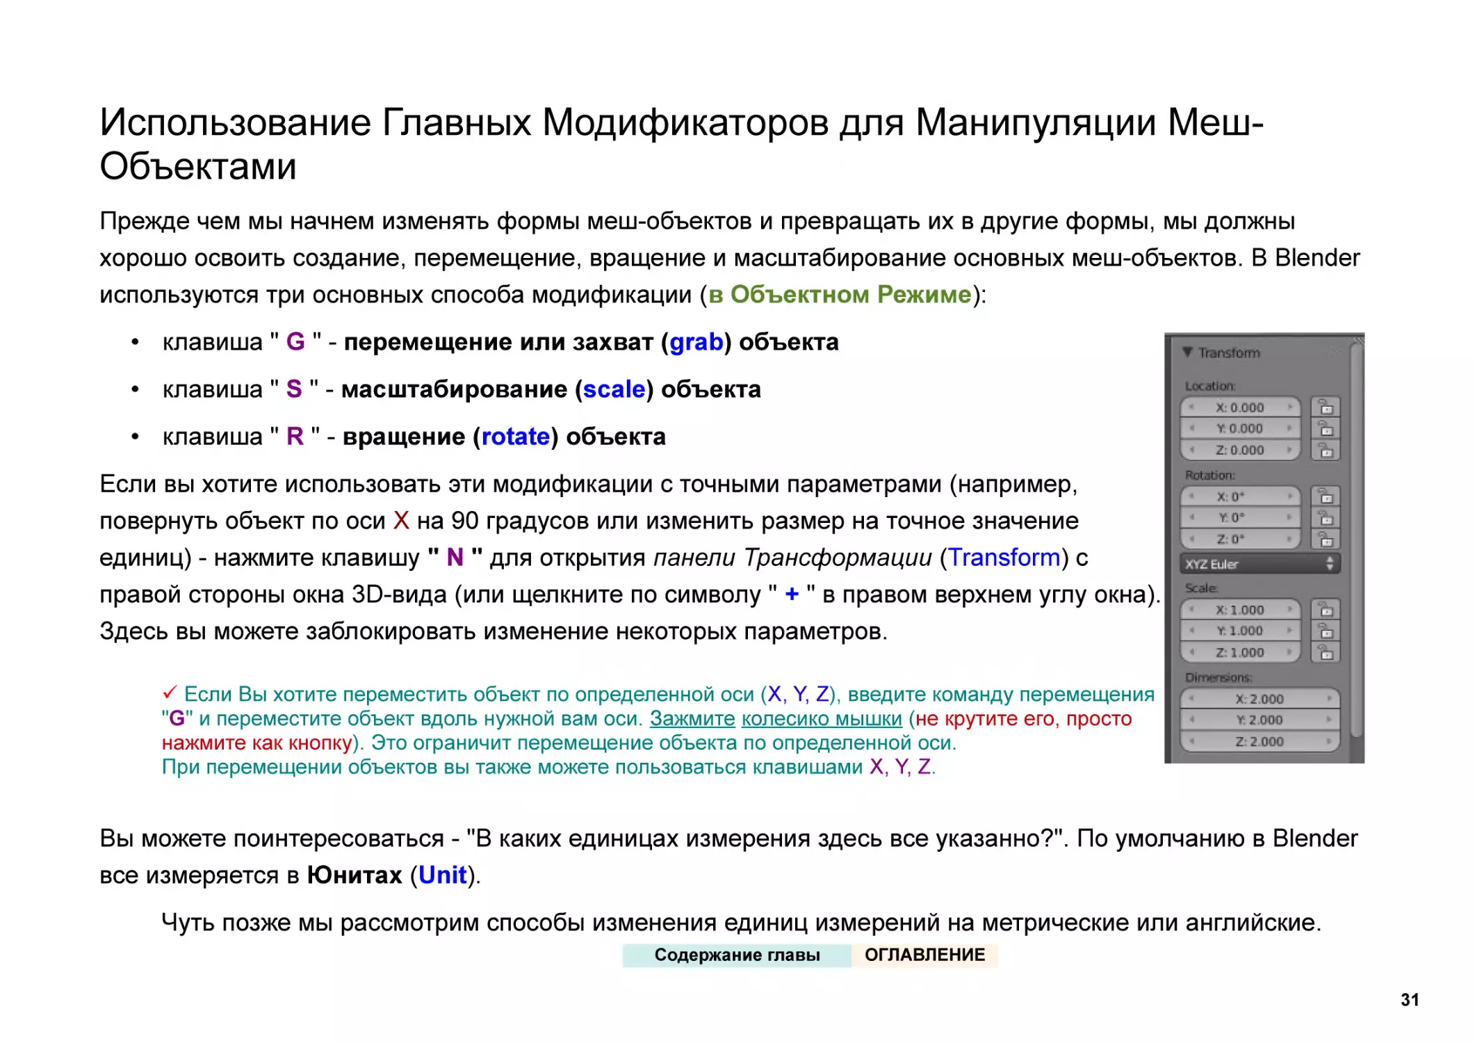Viewport: 1475px width, 1043px height.
Task: Click the Dimensions Z: 2.000 value field
Action: (x=1260, y=741)
